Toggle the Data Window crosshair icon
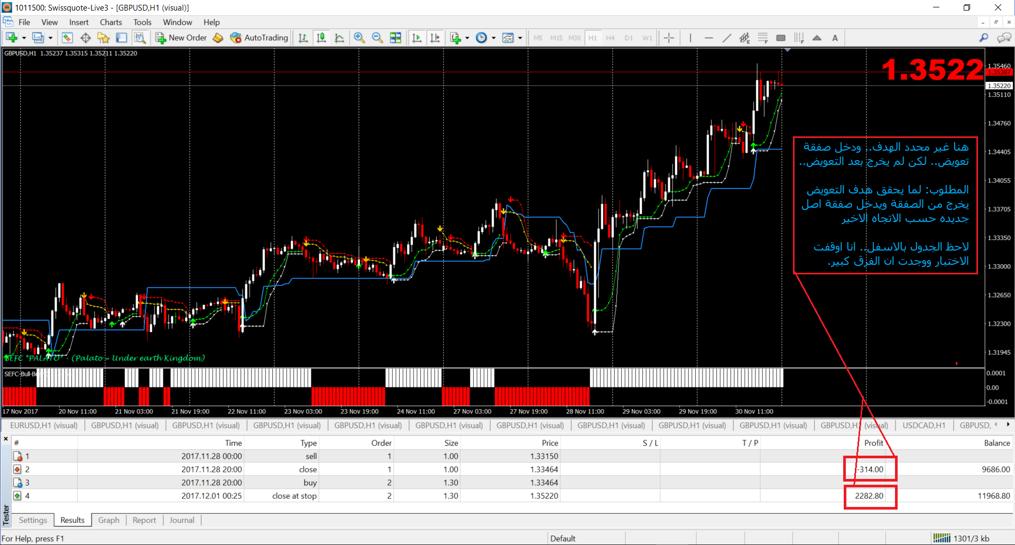The image size is (1015, 545). click(85, 38)
